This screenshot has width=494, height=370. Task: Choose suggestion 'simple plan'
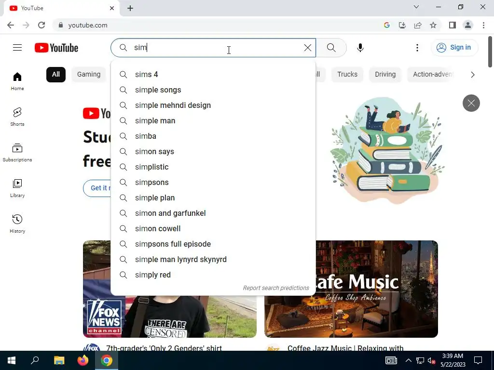[213, 198]
